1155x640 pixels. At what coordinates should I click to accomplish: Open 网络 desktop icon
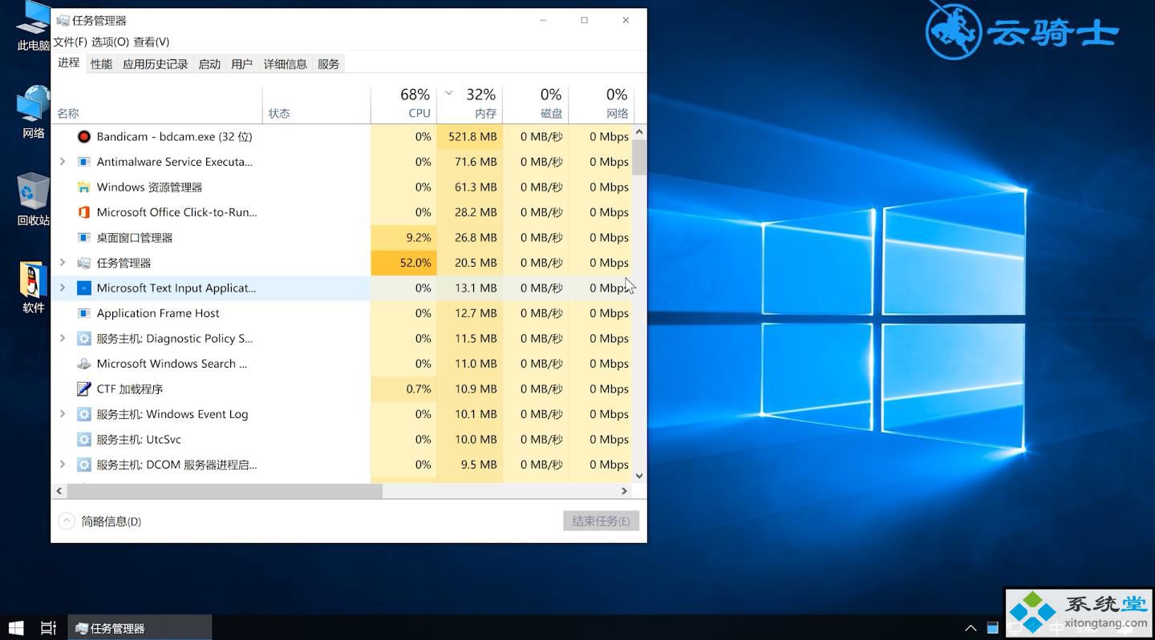[x=33, y=111]
